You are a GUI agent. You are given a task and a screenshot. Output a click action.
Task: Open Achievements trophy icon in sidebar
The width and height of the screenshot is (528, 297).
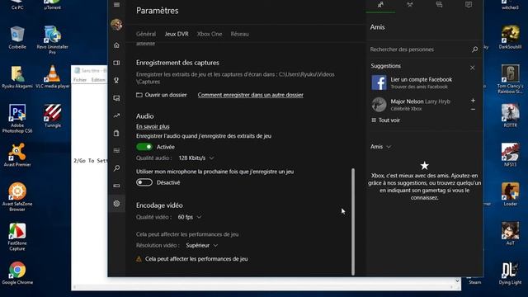pyautogui.click(x=116, y=81)
